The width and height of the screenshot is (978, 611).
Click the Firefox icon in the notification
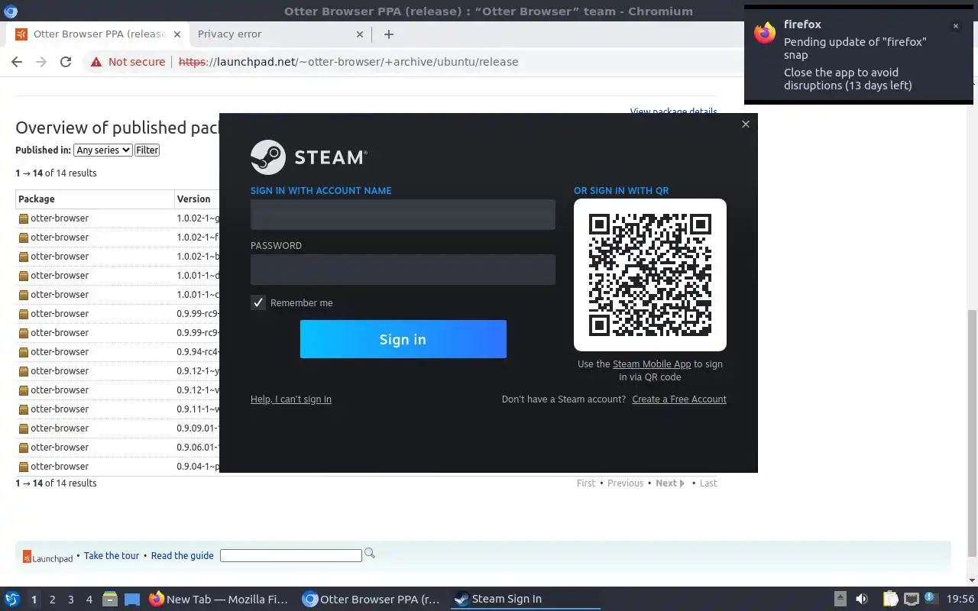[x=765, y=33]
